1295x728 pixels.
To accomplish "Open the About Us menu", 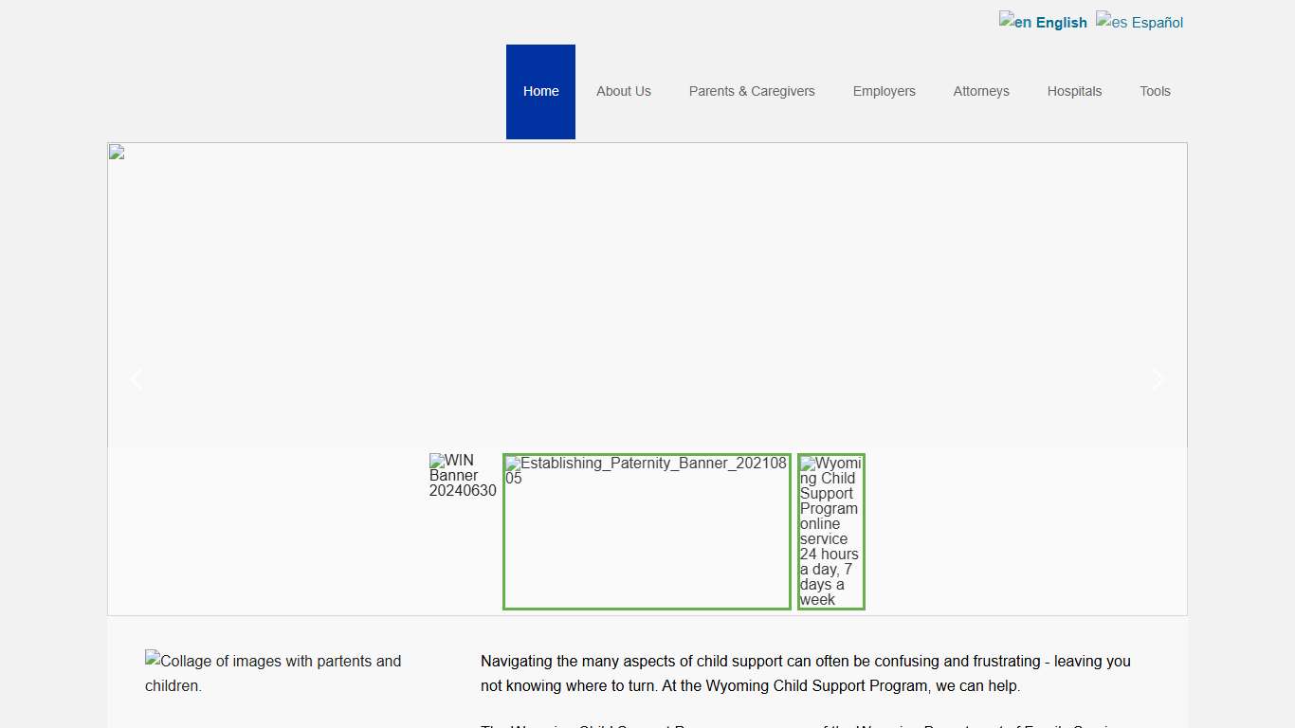I will [x=623, y=92].
